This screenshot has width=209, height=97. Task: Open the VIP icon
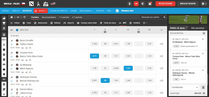136,4
